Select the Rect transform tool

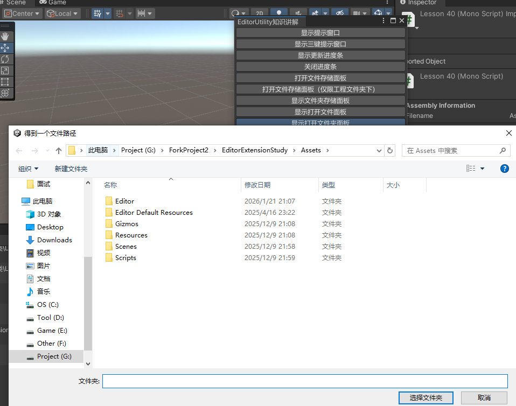point(5,81)
